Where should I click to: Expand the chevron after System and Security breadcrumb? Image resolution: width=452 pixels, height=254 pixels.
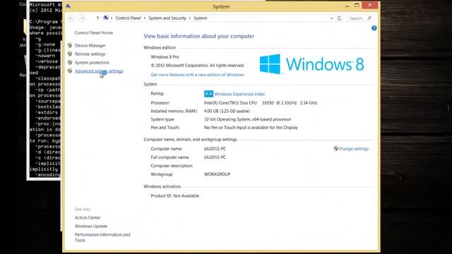click(x=190, y=18)
